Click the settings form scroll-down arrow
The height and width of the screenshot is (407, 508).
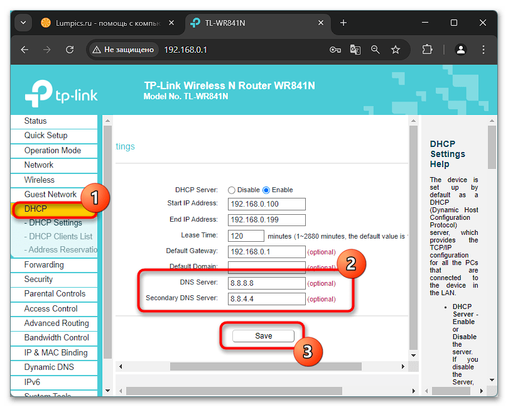[413, 355]
